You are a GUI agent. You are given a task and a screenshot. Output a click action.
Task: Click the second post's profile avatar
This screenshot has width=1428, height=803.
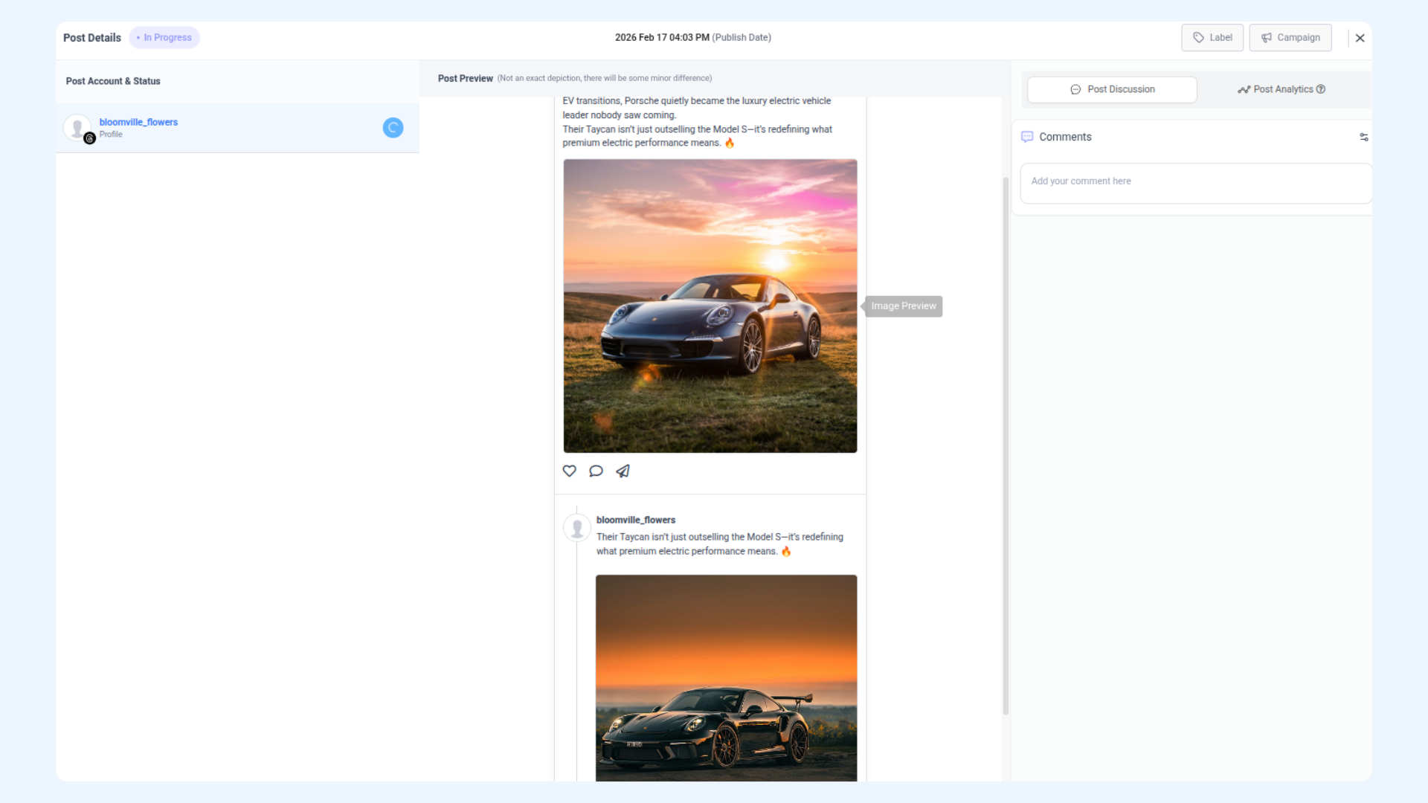577,528
